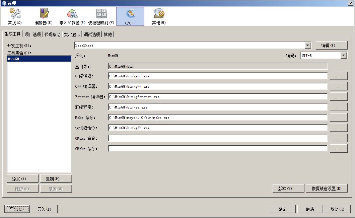
Task: Click the empty QMake 命令 field
Action: (x=218, y=138)
